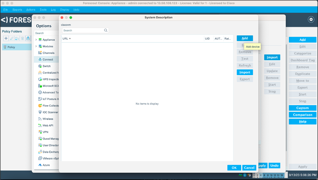This screenshot has width=318, height=180.
Task: Click the edit policy folder pencil icon
Action: [12, 38]
